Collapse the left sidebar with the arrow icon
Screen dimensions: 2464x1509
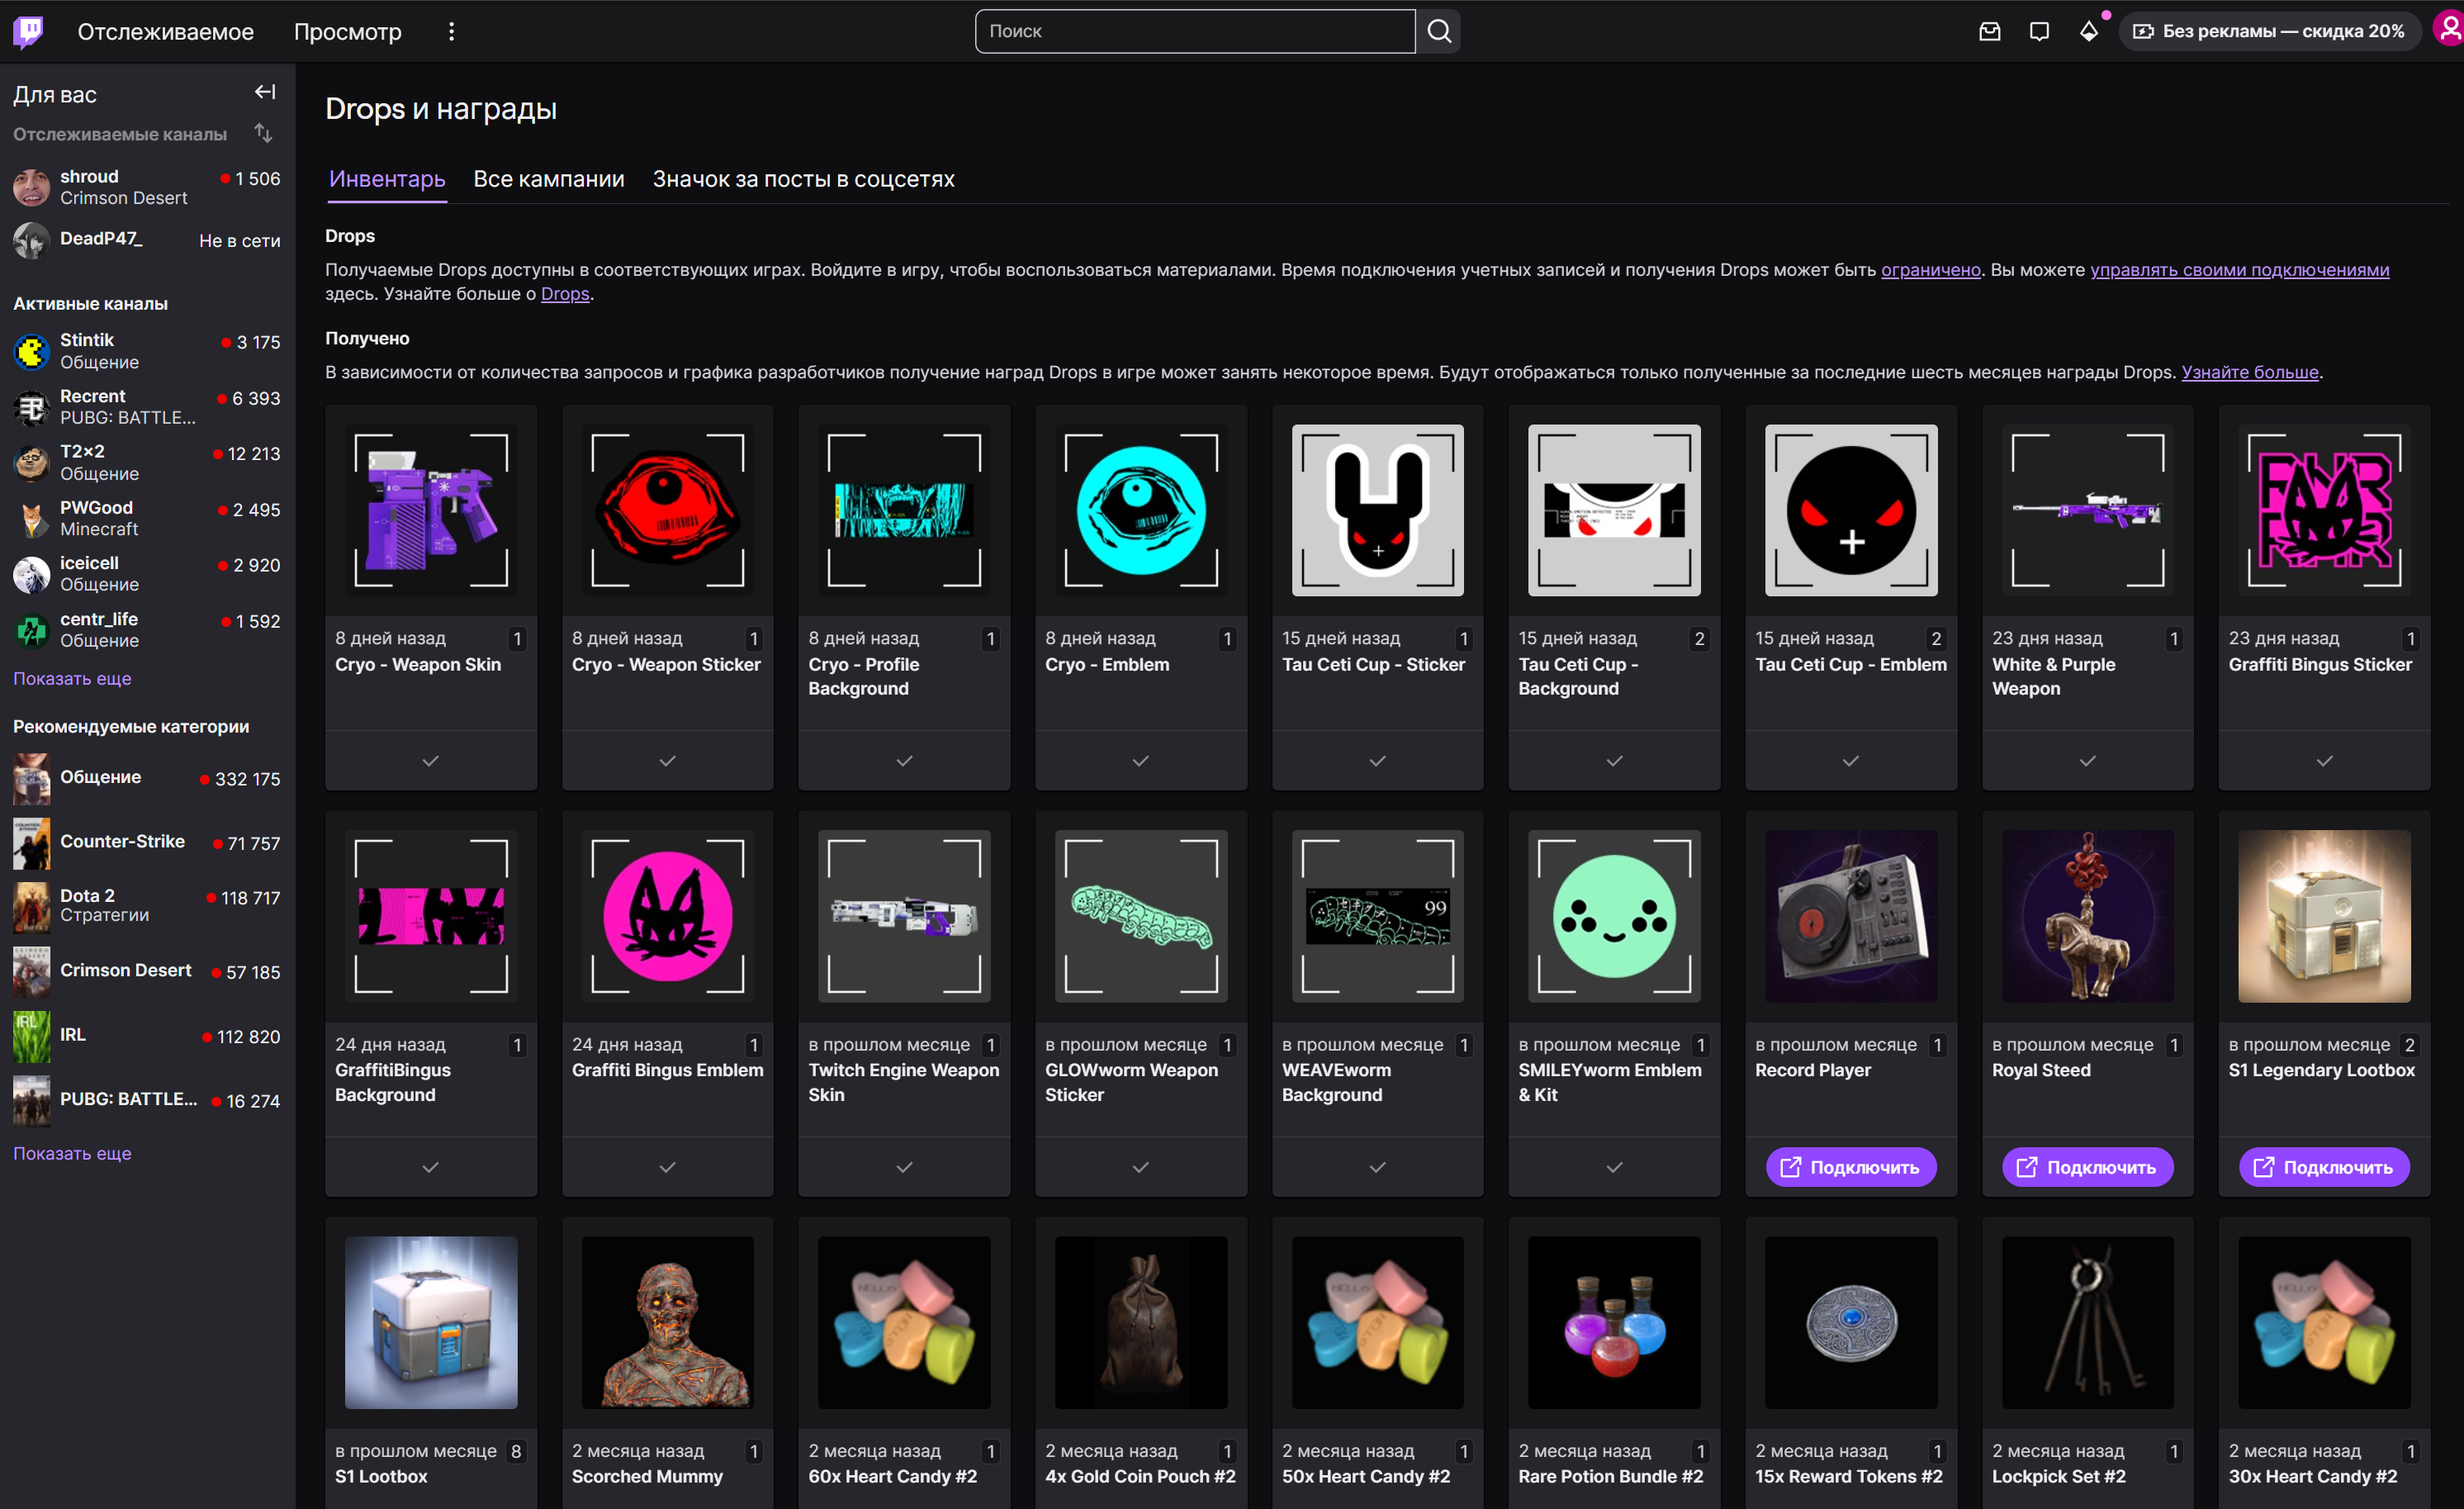tap(264, 92)
